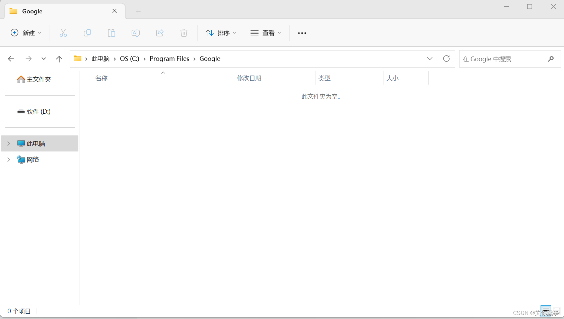Go back with the left arrow
The image size is (564, 319).
point(11,59)
